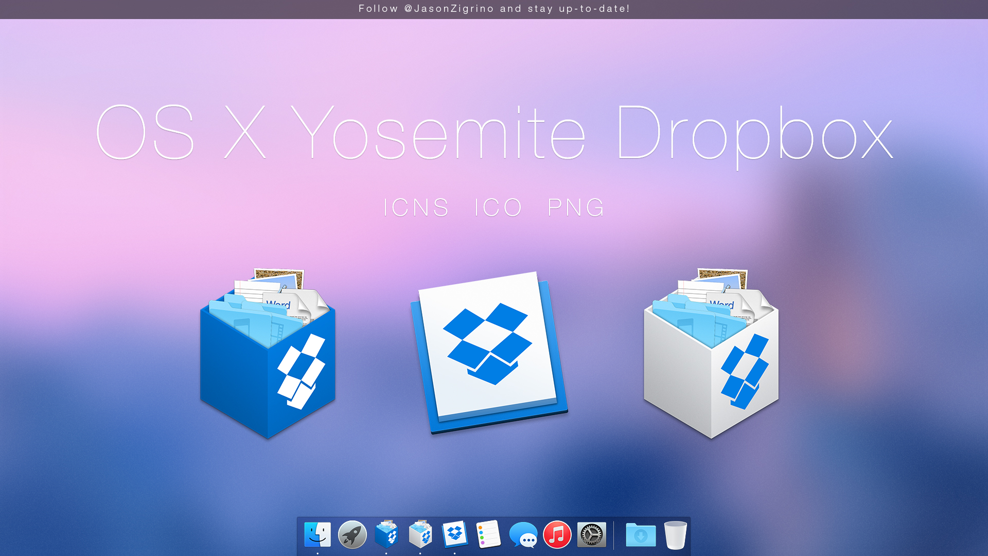Open Finder from the dock

point(317,534)
